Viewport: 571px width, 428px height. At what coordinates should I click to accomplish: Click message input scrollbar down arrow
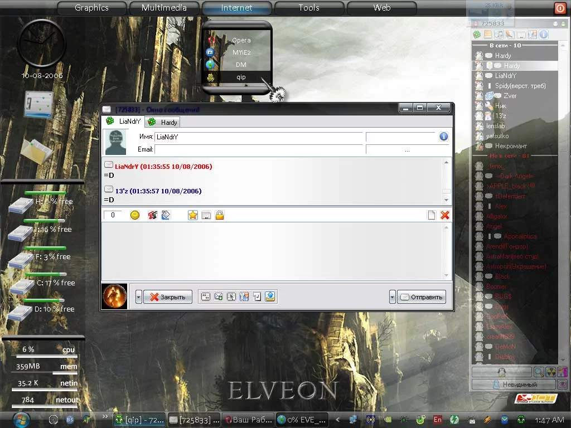tap(447, 275)
